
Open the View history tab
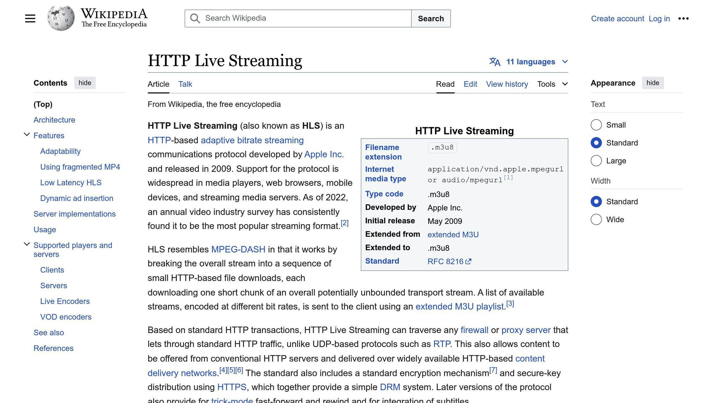(507, 84)
